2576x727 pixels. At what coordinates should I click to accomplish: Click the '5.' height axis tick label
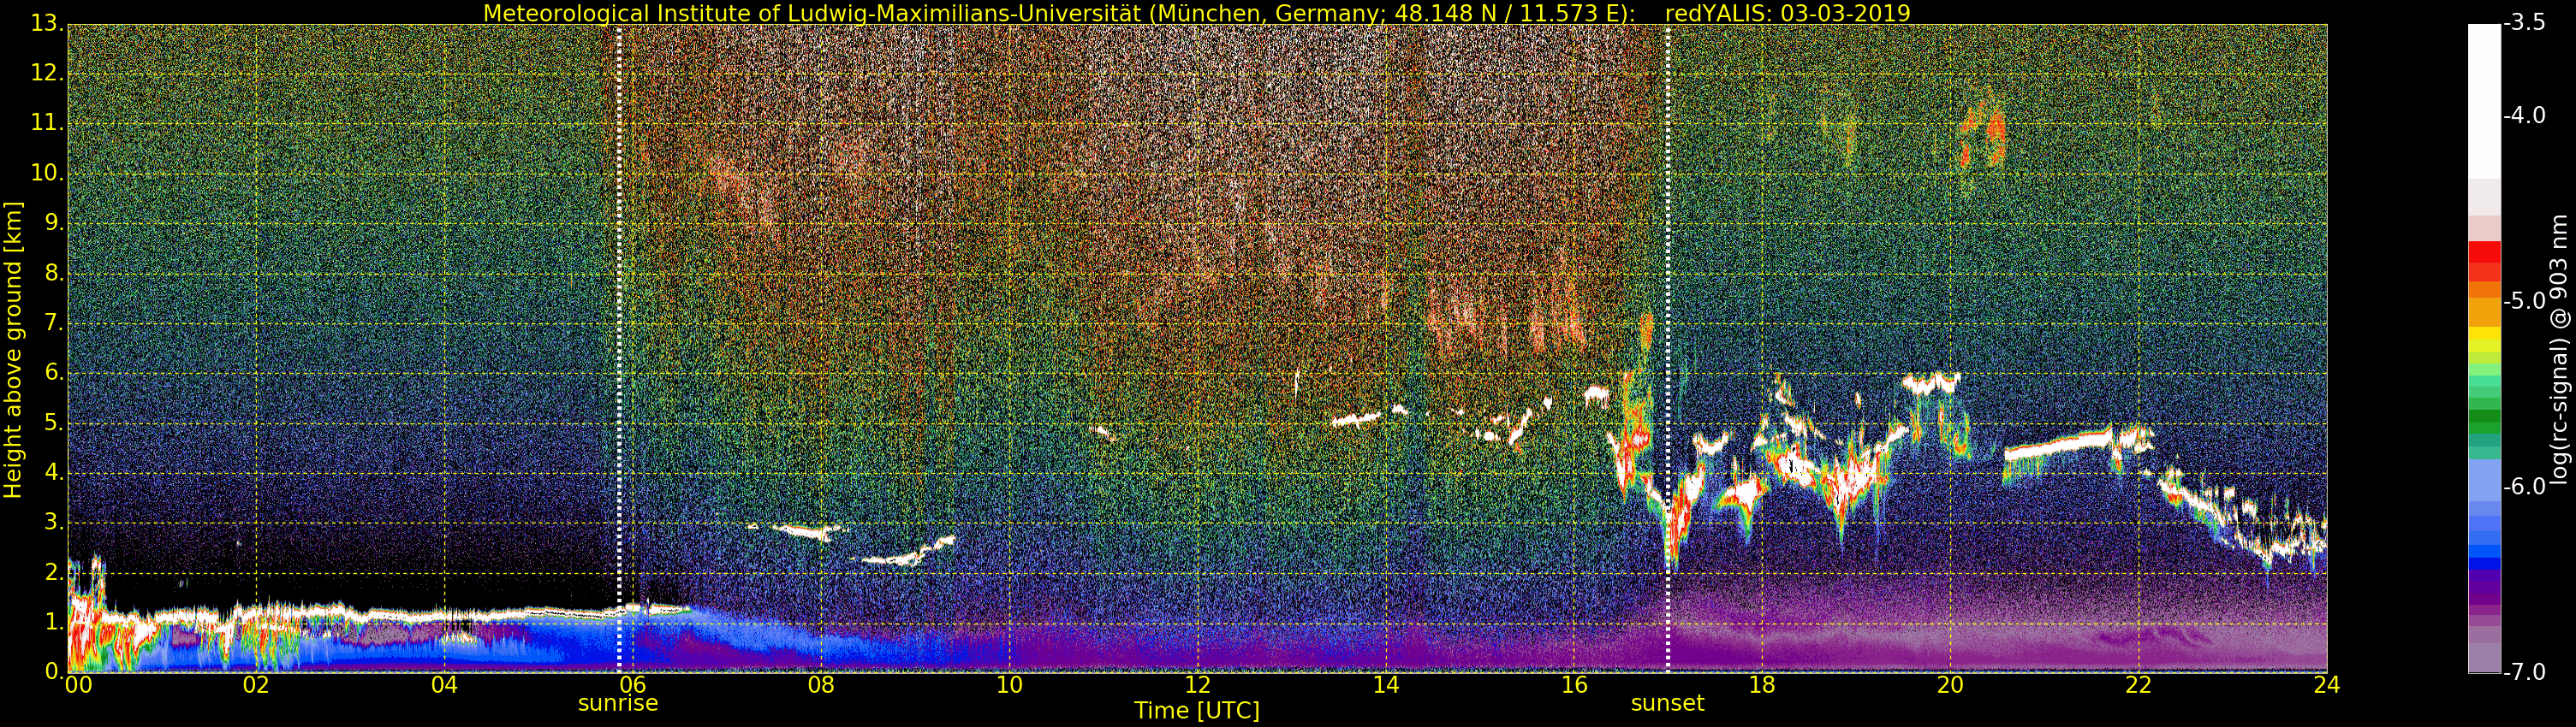[54, 423]
